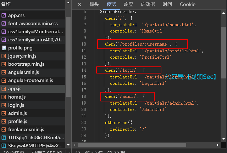Close the request details panel

click(x=79, y=4)
